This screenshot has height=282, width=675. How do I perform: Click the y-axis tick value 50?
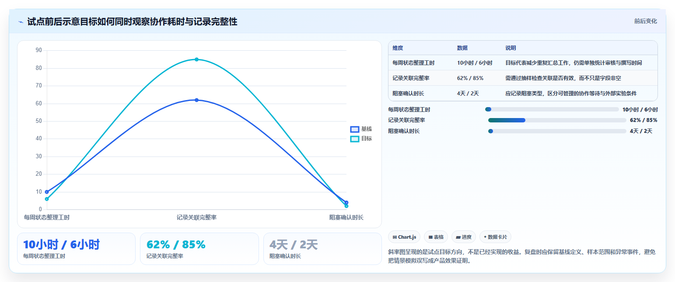[x=39, y=121]
